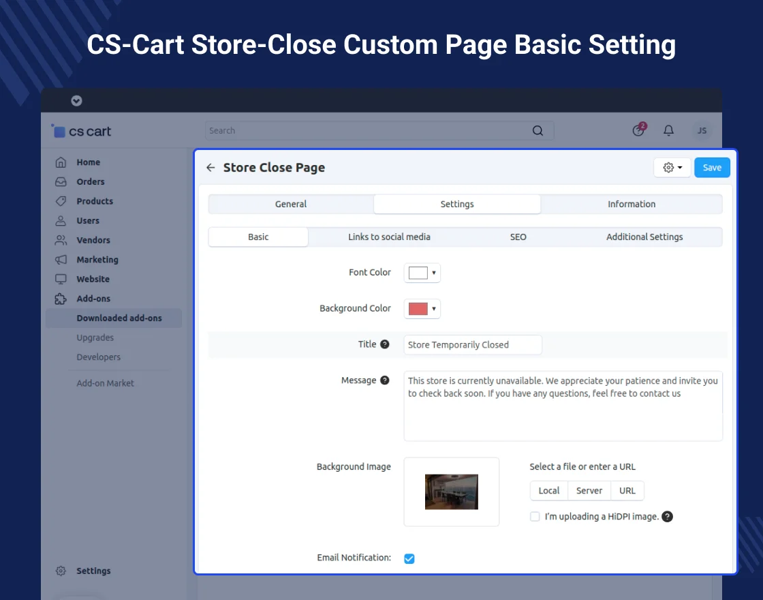
Task: Click the Message help question mark icon
Action: pyautogui.click(x=385, y=380)
